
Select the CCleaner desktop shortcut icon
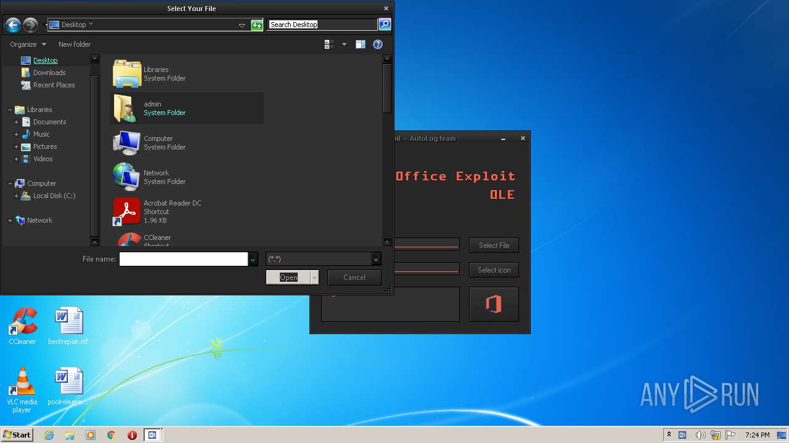pos(22,326)
